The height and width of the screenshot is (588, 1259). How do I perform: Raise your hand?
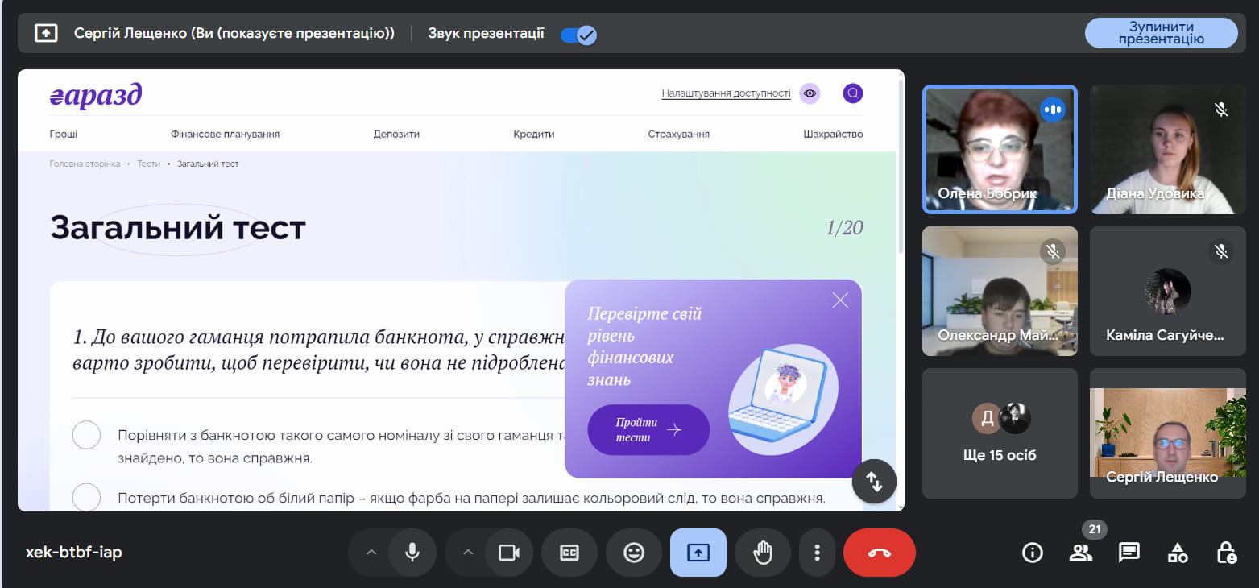pos(762,553)
